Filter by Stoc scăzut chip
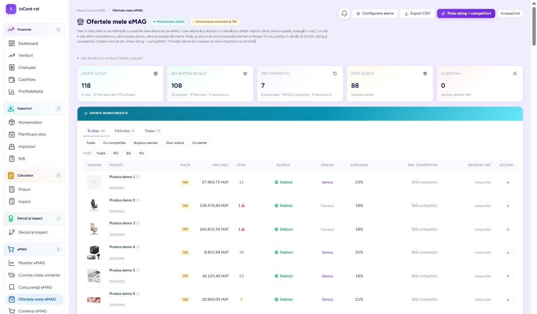537x314 pixels. pyautogui.click(x=175, y=143)
